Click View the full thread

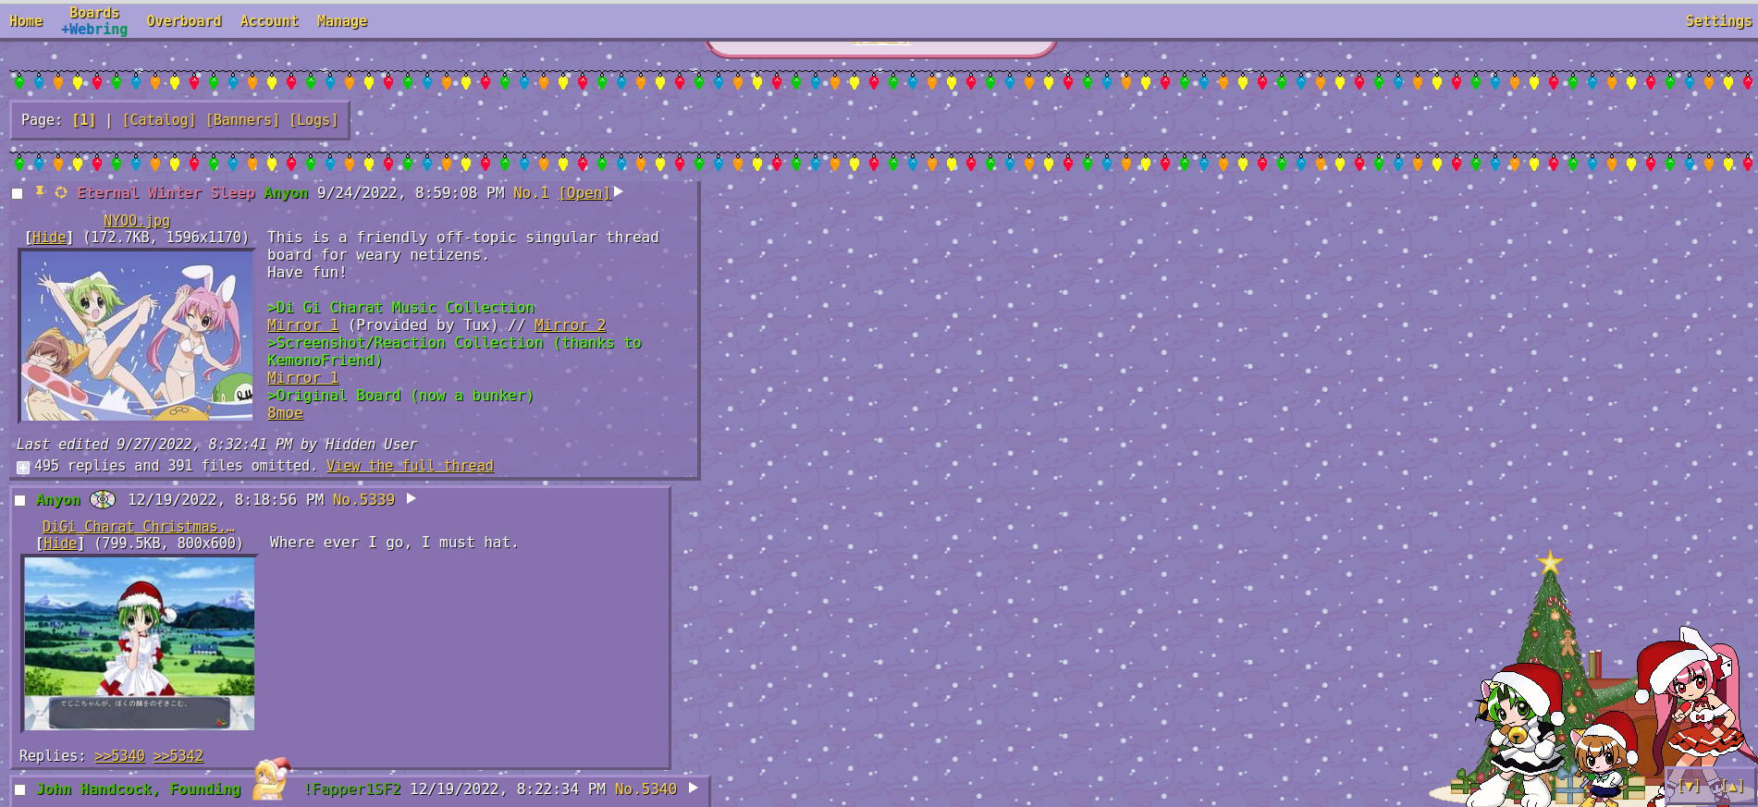tap(410, 466)
